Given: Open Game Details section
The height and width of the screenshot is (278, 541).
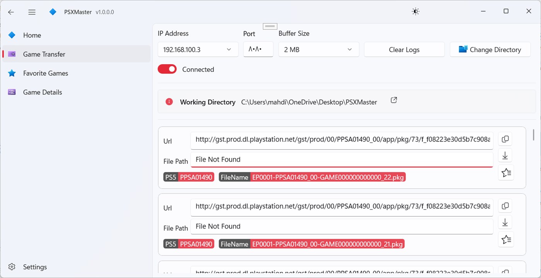Looking at the screenshot, I should tap(76, 92).
